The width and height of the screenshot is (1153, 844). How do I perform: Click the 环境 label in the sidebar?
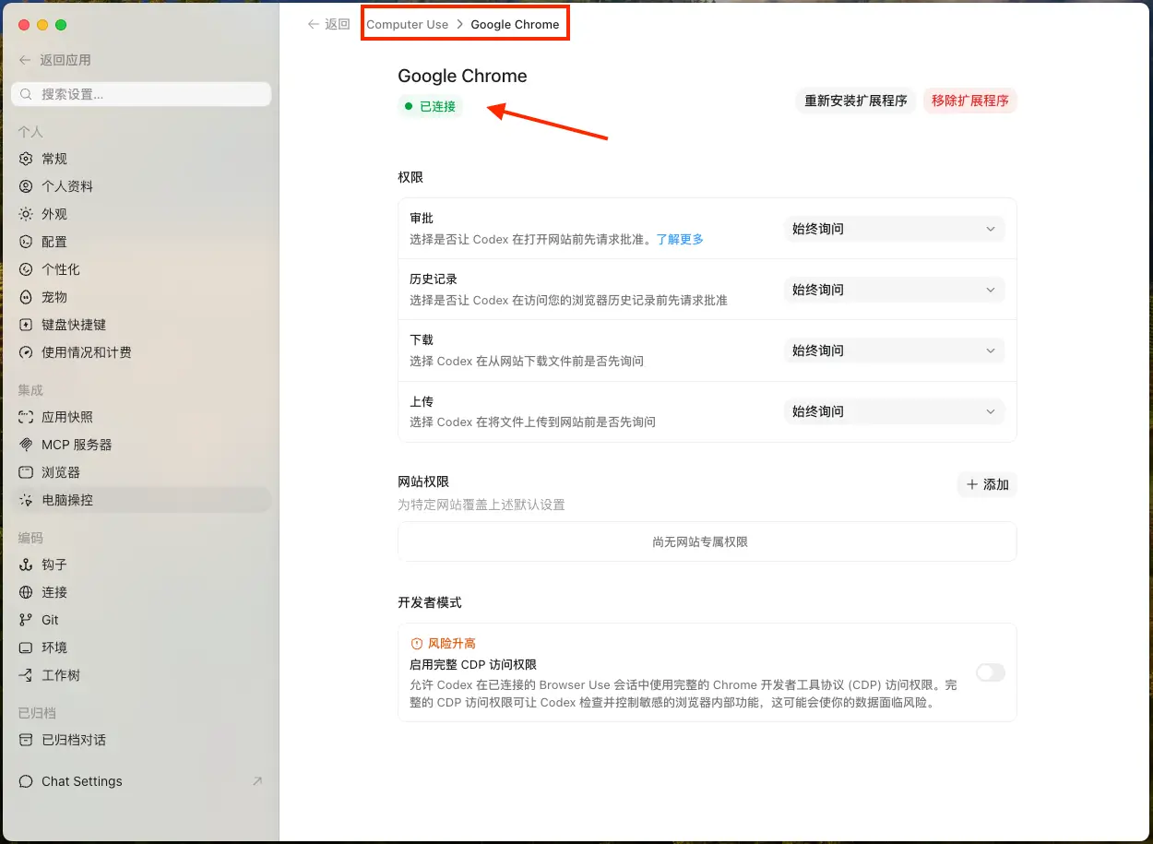(x=54, y=648)
